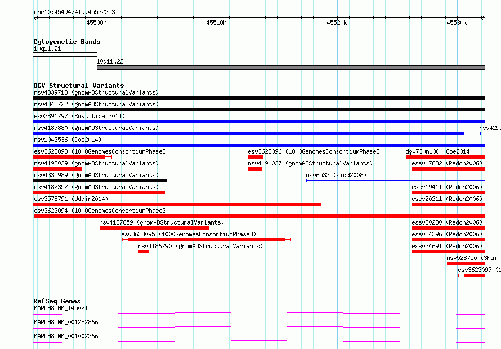
Task: Click nsv4186790 gnomAD variant label
Action: tap(200, 246)
